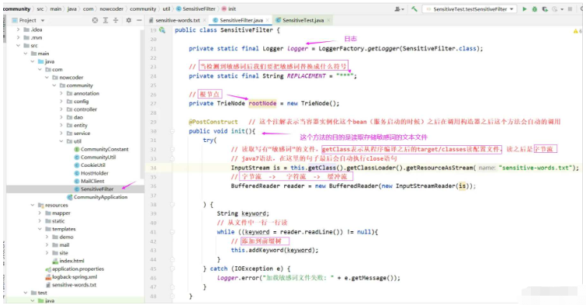Collapse the util package folder
Screen dimensions: 586x305
point(61,141)
